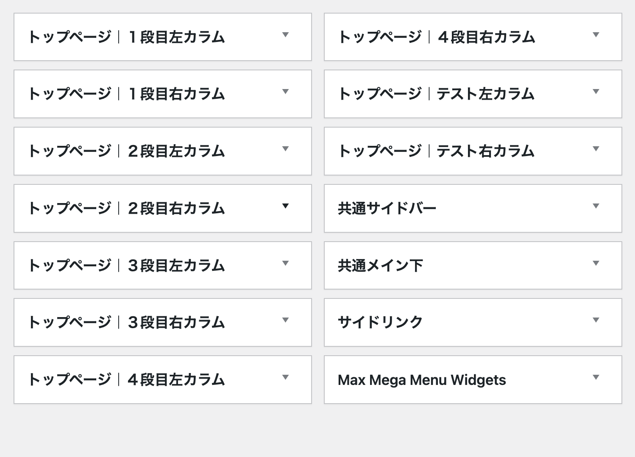Expand the Max Mega Menu Widgets arrow
This screenshot has height=457, width=635.
[x=596, y=377]
